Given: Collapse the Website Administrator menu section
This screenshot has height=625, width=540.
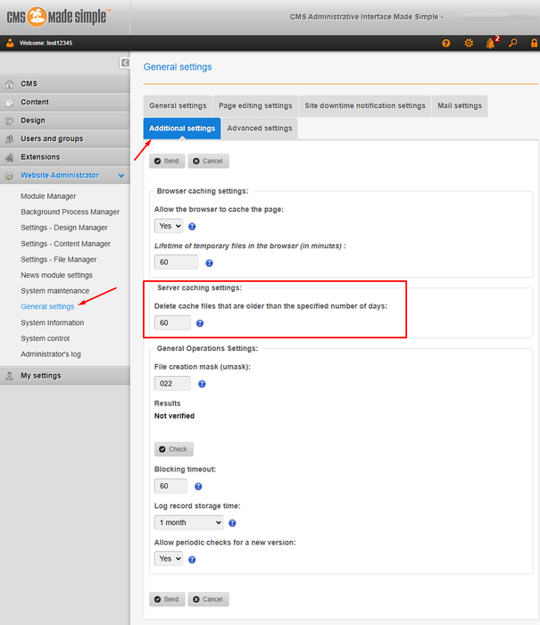Looking at the screenshot, I should [121, 176].
